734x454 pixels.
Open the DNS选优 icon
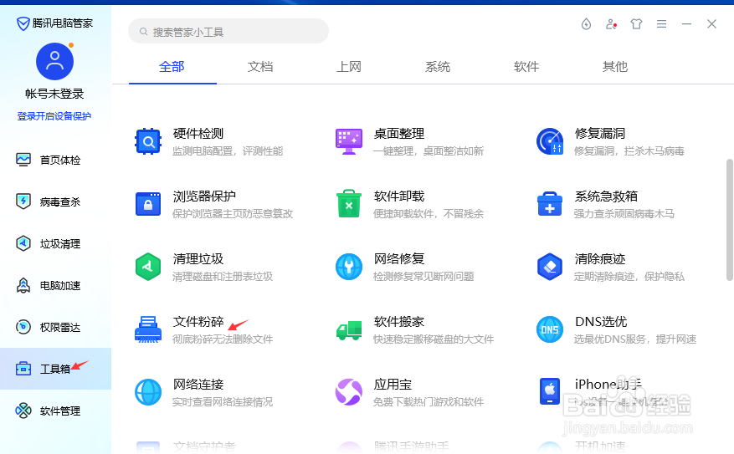[550, 329]
